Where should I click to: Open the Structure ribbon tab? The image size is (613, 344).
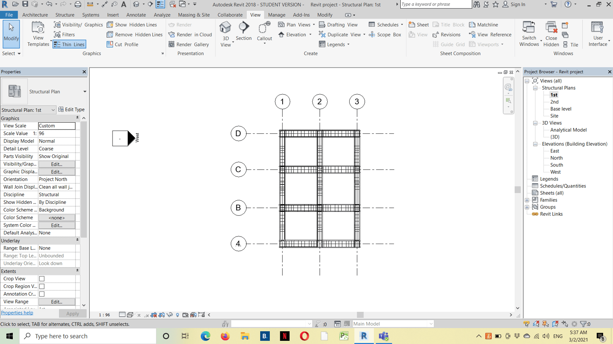point(65,15)
